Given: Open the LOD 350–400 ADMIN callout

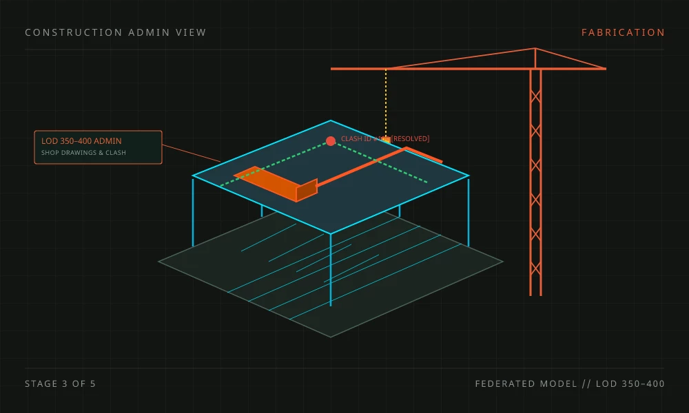Looking at the screenshot, I should [x=98, y=147].
